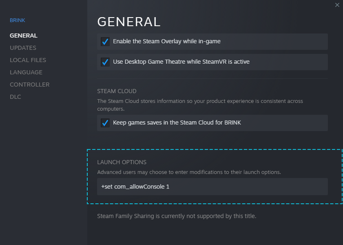Open the CONTROLLER settings tab
The image size is (343, 245).
click(x=29, y=85)
